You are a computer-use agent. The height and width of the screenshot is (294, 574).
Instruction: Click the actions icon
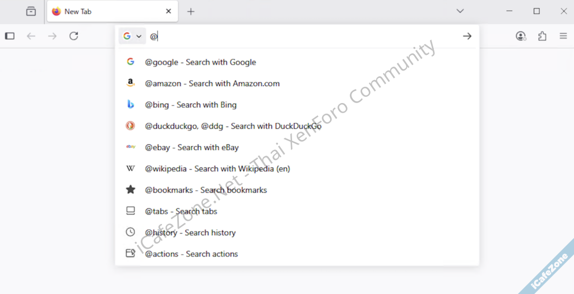pyautogui.click(x=131, y=253)
